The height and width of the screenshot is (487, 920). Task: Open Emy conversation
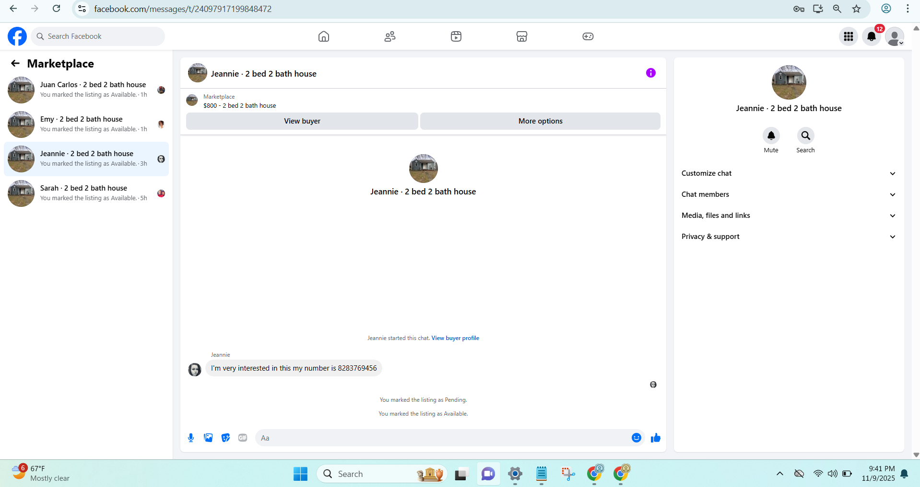tap(86, 125)
